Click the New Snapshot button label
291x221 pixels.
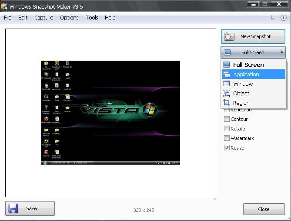coord(255,37)
